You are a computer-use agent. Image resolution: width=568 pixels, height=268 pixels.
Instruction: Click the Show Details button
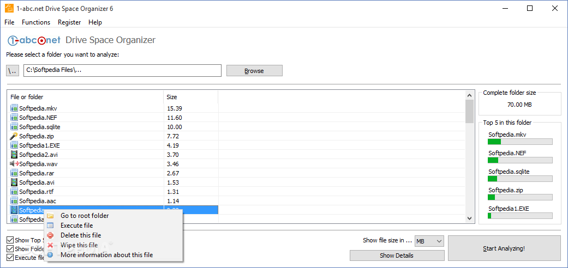click(x=397, y=255)
